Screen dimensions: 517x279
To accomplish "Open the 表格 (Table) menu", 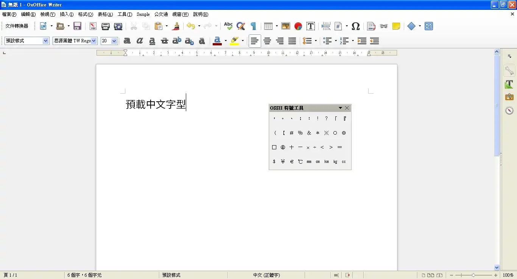I will (105, 14).
